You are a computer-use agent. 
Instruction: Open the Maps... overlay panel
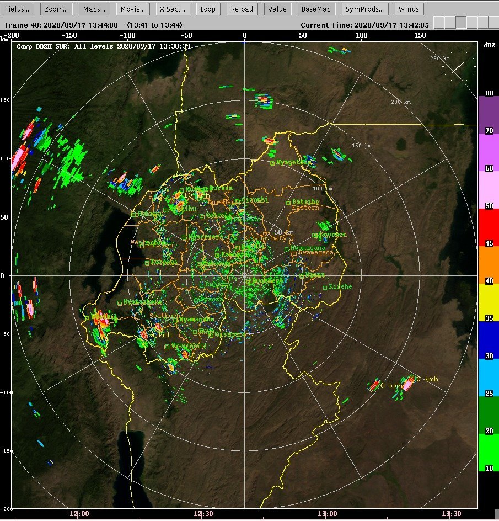(x=94, y=9)
